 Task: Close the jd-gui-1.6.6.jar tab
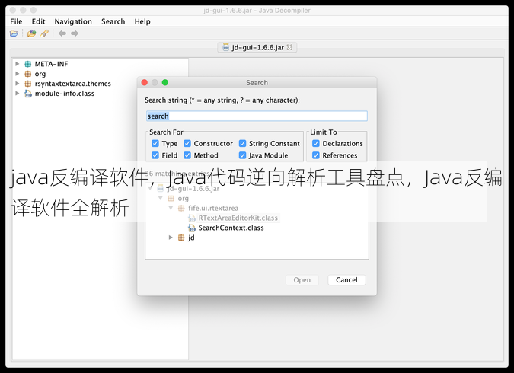click(289, 47)
